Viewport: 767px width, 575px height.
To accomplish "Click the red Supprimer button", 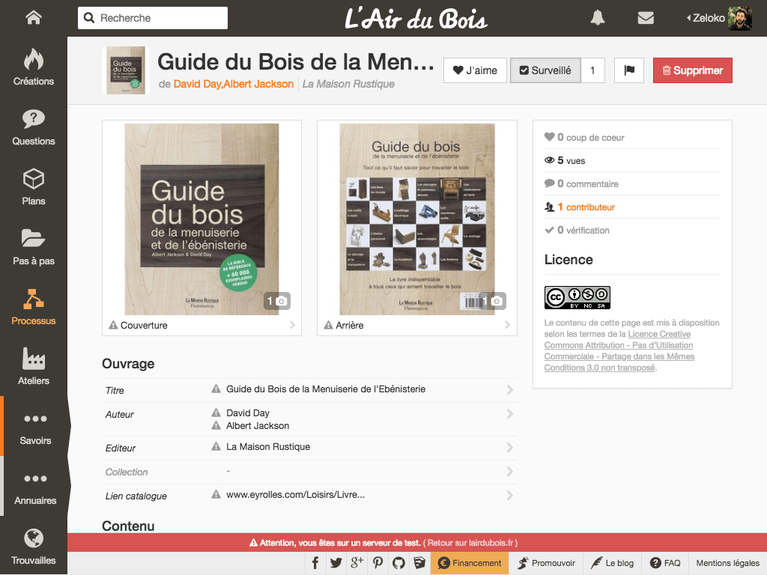I will (693, 70).
